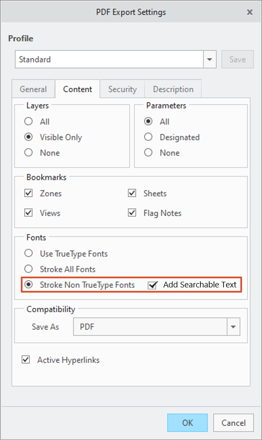
Task: Select Designated parameters option
Action: pos(149,137)
